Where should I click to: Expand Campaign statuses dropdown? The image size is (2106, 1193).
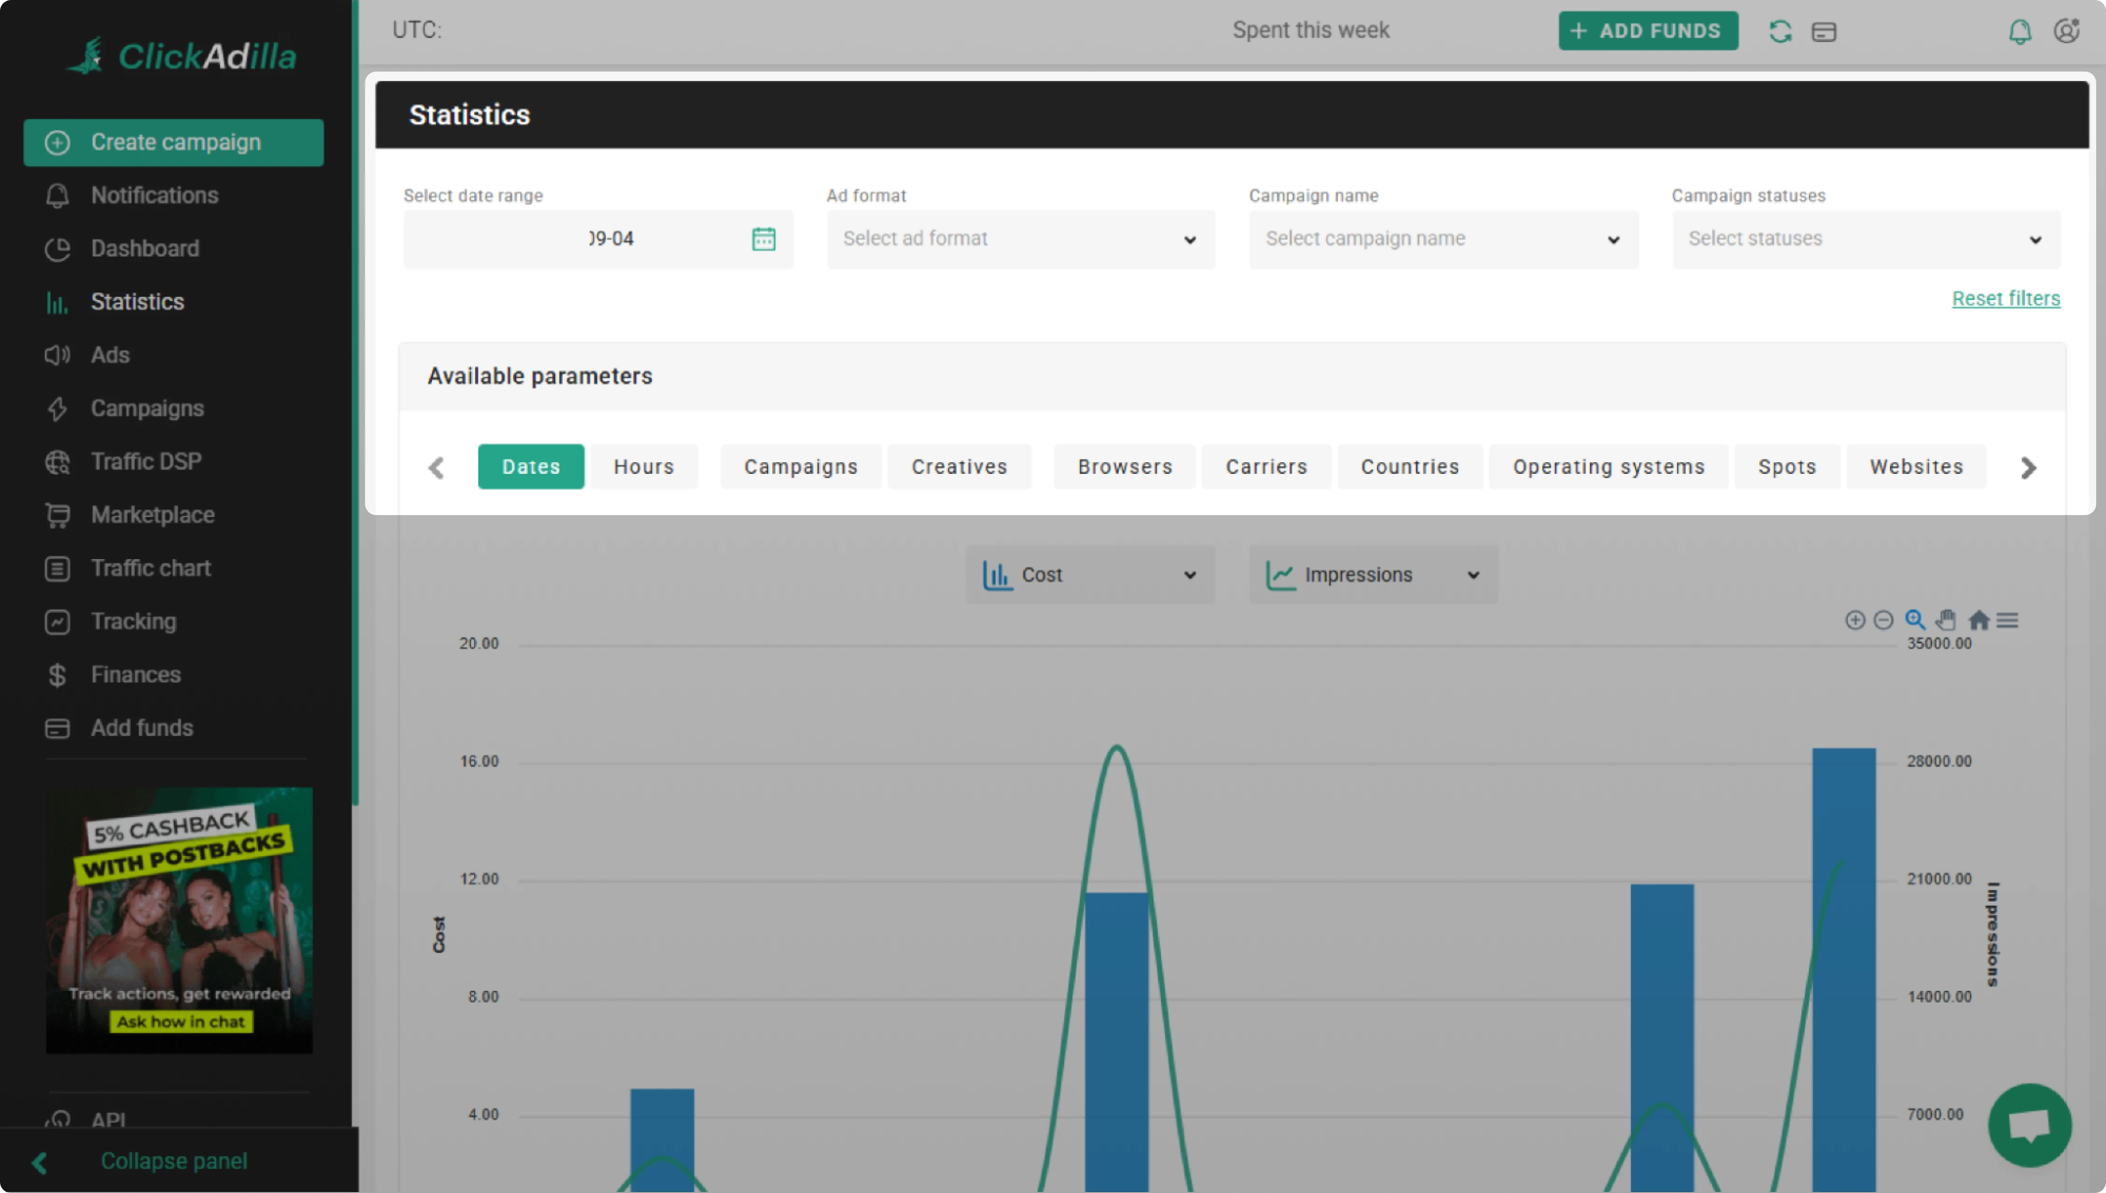click(1865, 239)
